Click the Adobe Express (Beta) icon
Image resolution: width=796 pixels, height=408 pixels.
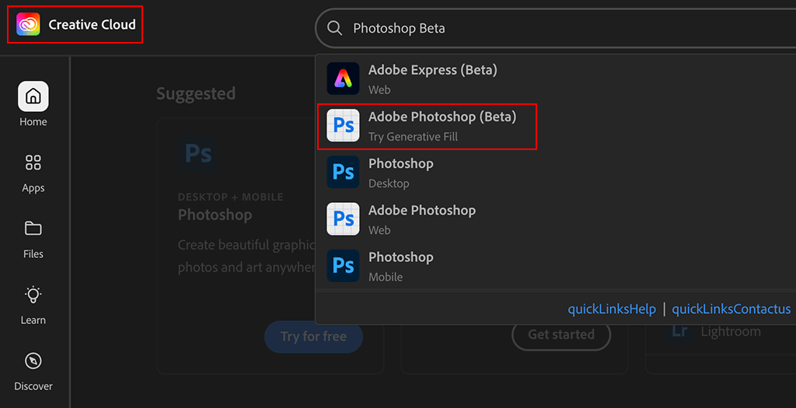coord(343,78)
